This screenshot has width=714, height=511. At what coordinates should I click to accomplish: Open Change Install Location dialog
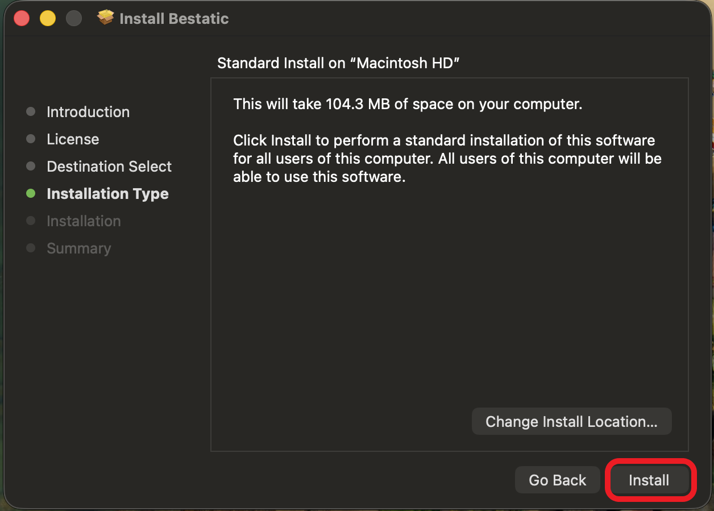571,421
